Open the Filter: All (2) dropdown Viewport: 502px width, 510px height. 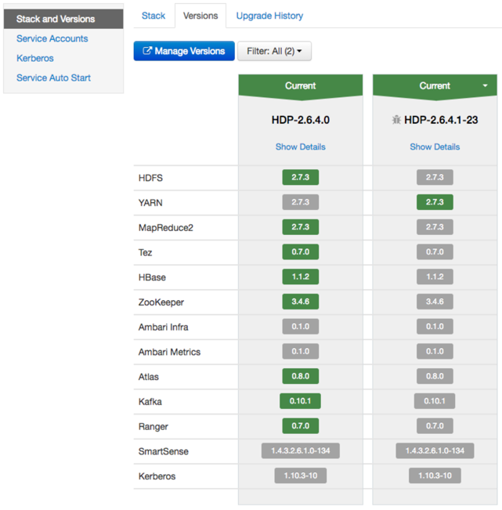click(x=274, y=51)
